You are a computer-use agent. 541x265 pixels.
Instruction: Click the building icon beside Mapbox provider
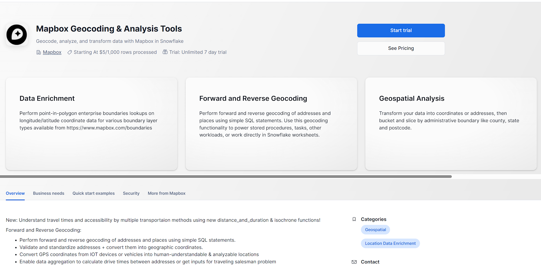tap(39, 52)
